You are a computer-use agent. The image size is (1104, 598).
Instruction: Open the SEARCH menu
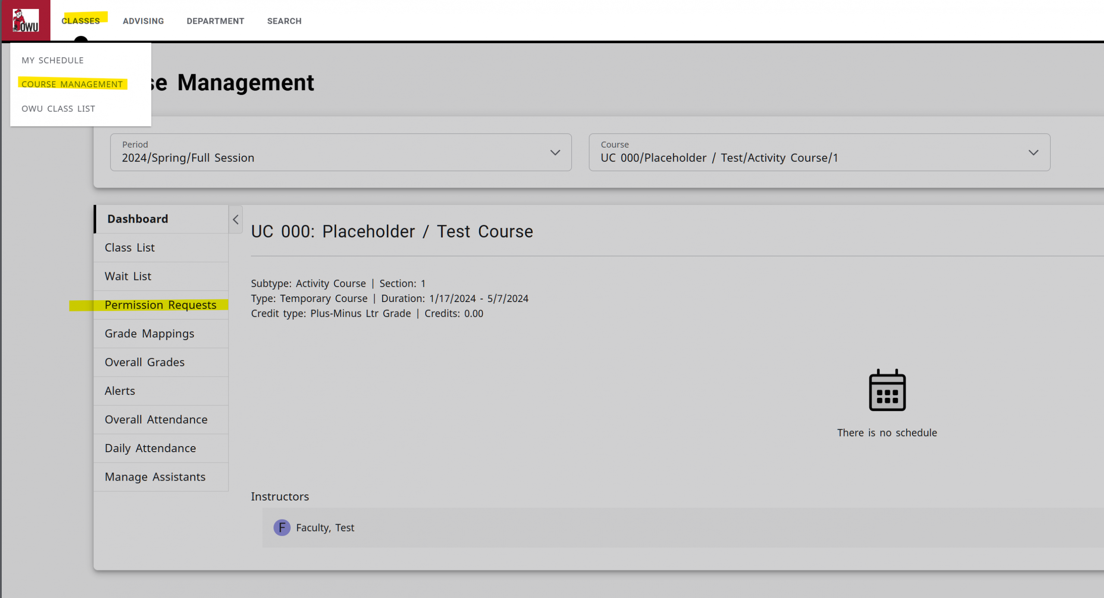pyautogui.click(x=284, y=21)
